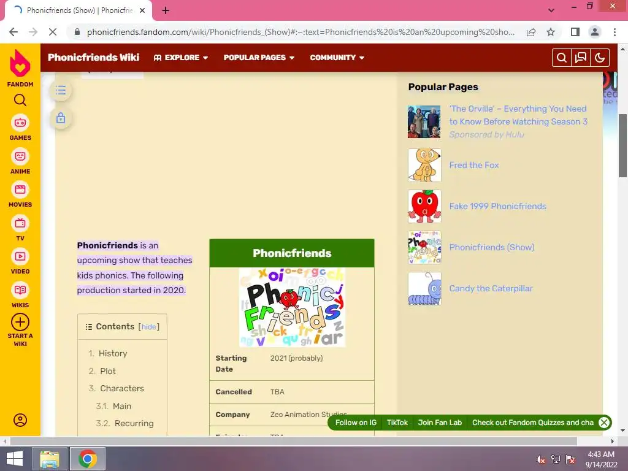The height and width of the screenshot is (471, 628).
Task: Click the muted volume tray icon
Action: pos(541,459)
